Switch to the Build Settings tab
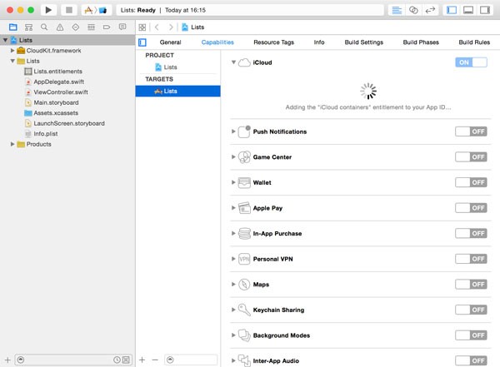This screenshot has width=500, height=367. [x=364, y=42]
